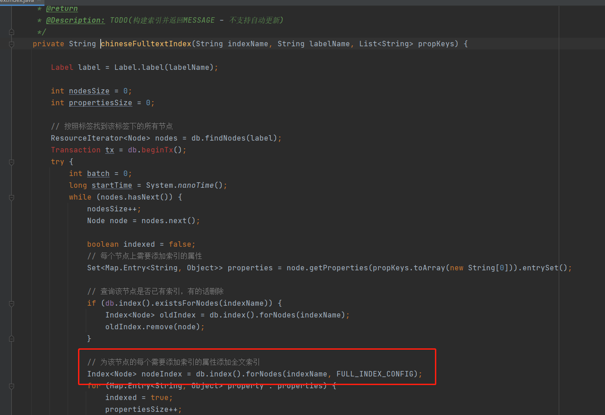This screenshot has width=605, height=415.
Task: Collapse the while loop fold marker
Action: pos(11,197)
